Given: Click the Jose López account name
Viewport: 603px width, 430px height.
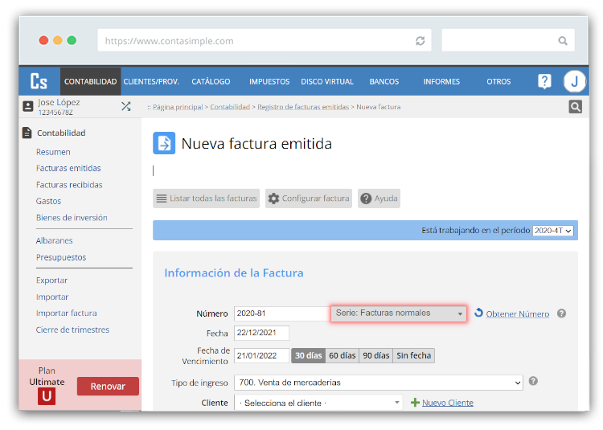Looking at the screenshot, I should pos(59,102).
